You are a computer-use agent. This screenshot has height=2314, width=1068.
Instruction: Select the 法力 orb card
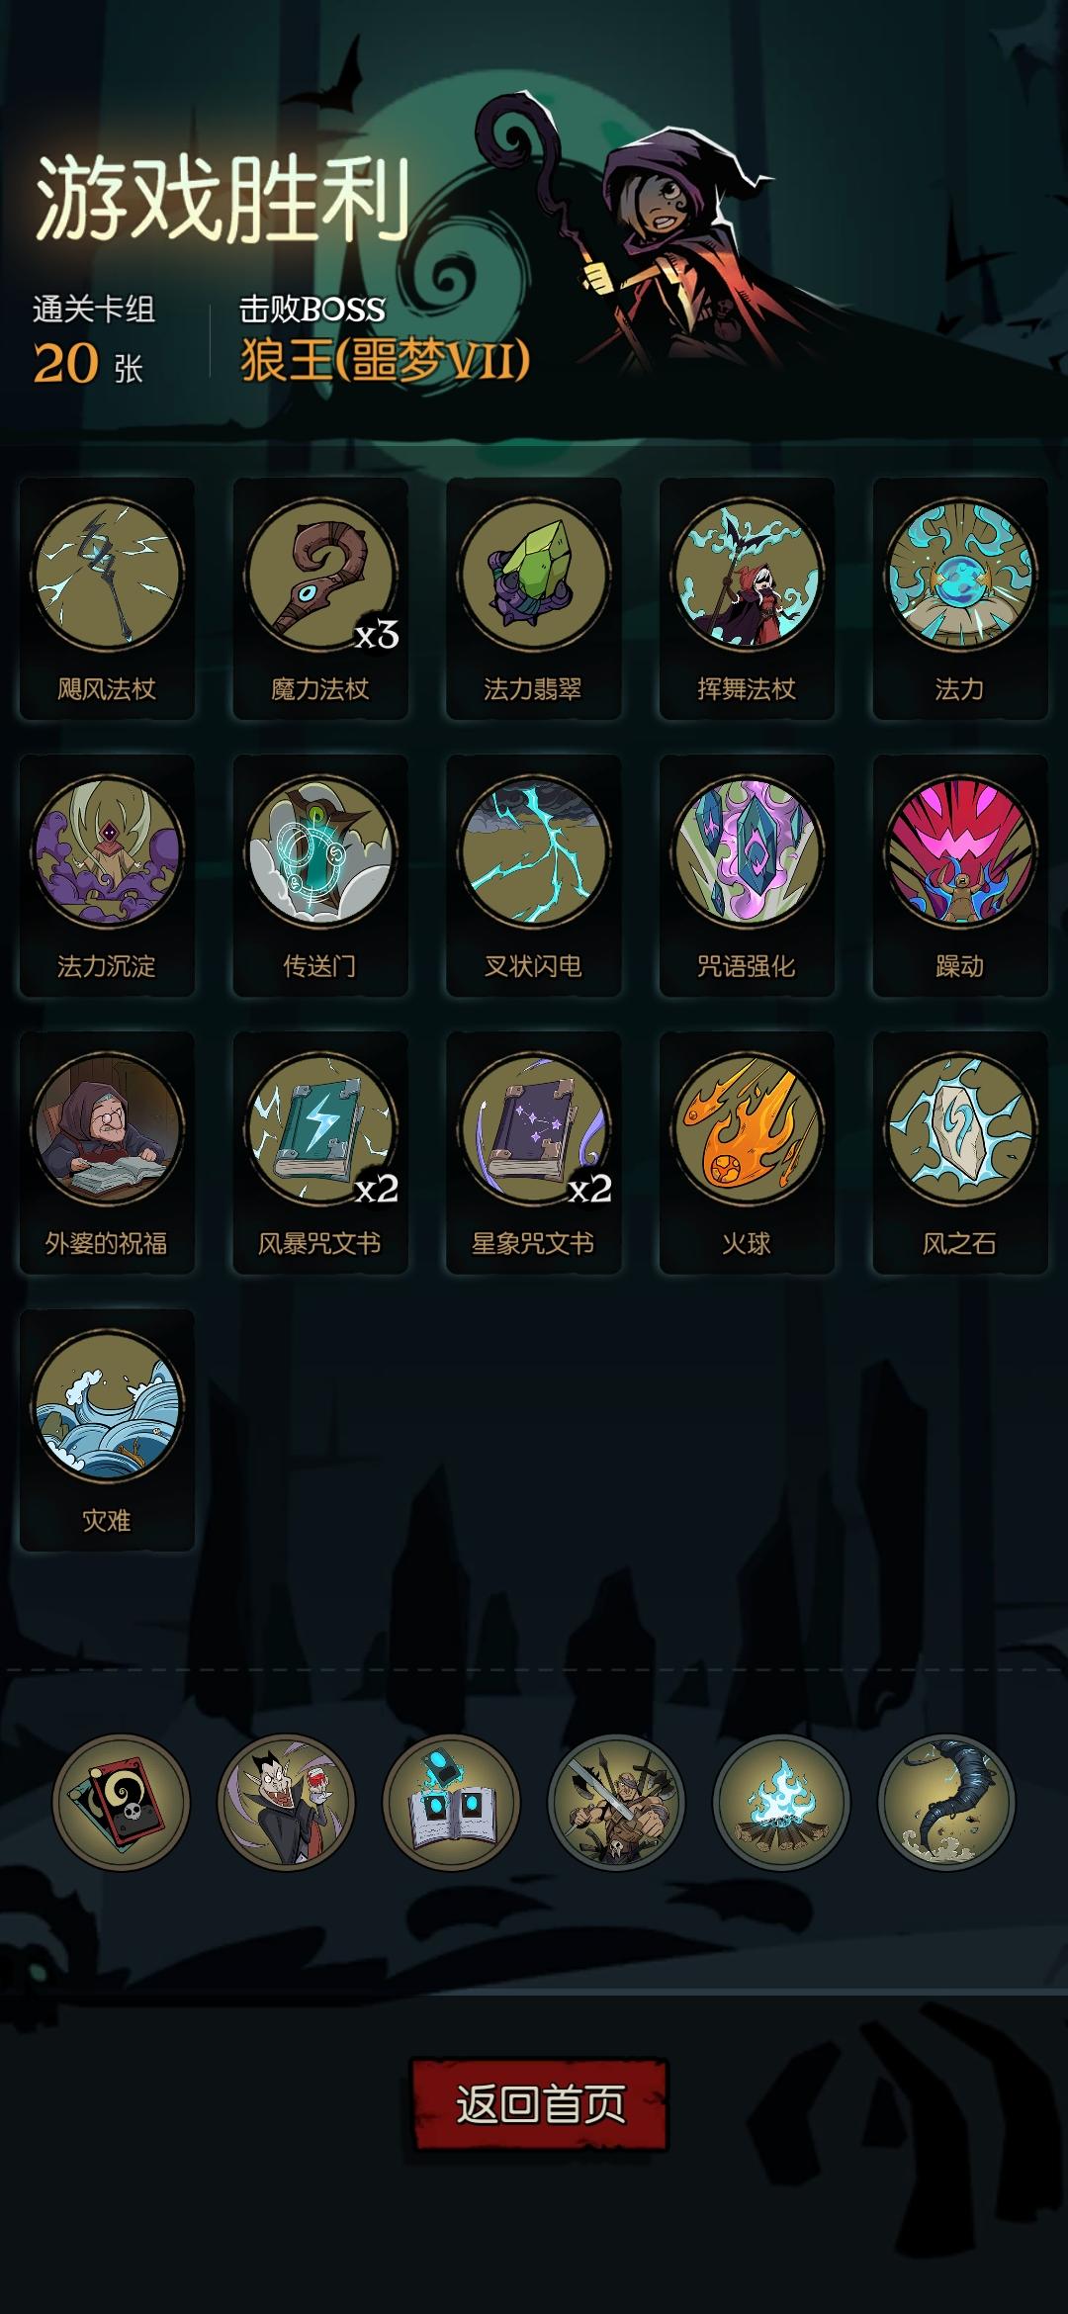[x=960, y=598]
